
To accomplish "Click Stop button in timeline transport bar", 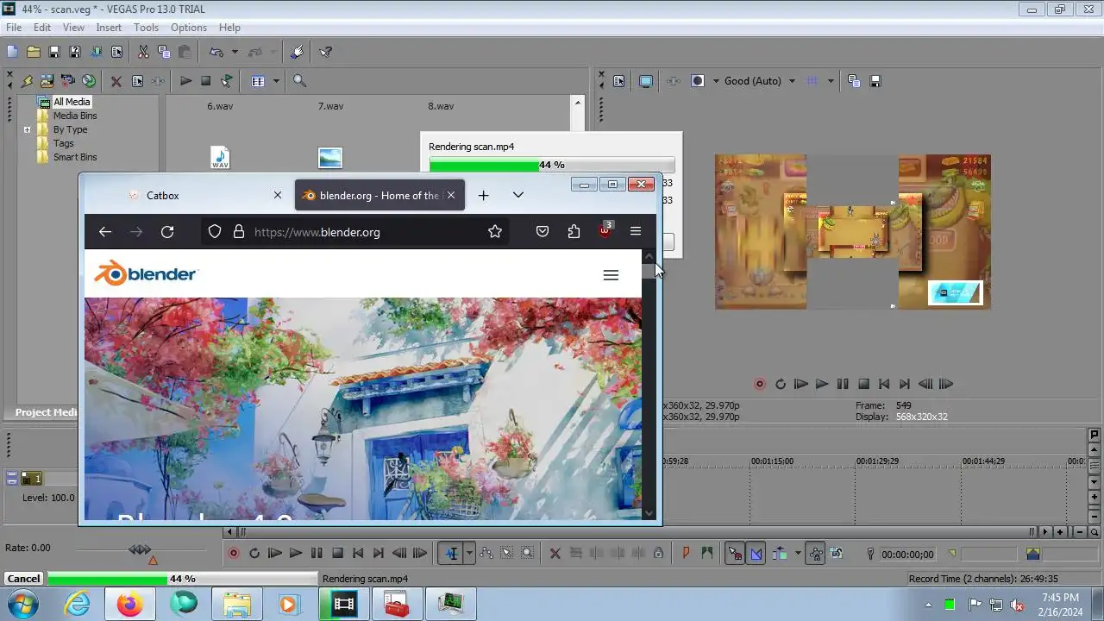I will [337, 553].
